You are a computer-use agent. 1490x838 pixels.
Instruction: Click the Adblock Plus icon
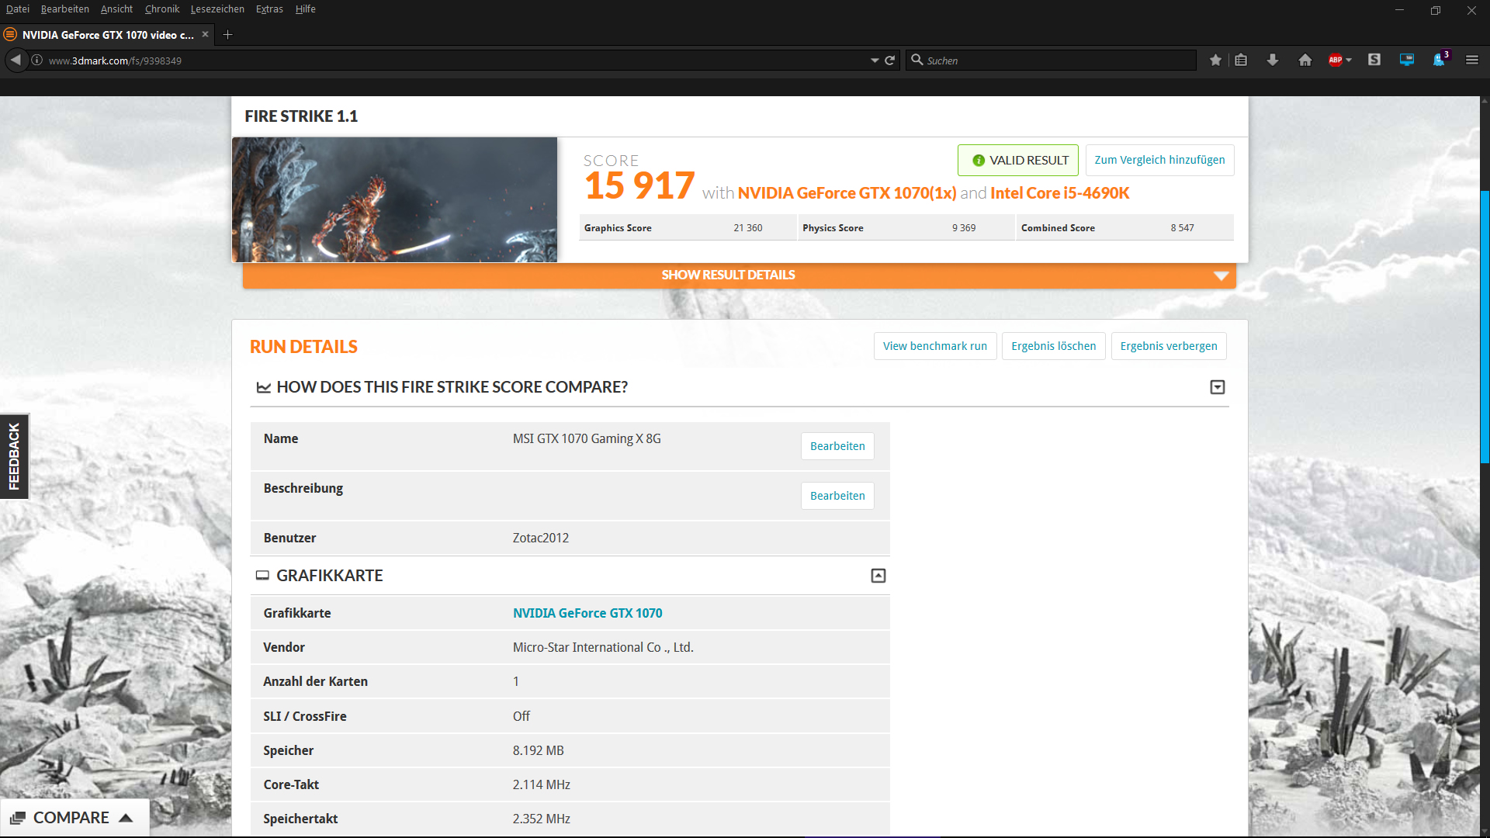[x=1335, y=61]
